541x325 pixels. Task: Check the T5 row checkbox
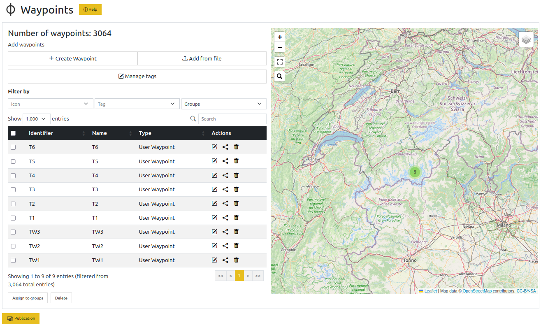coord(13,161)
